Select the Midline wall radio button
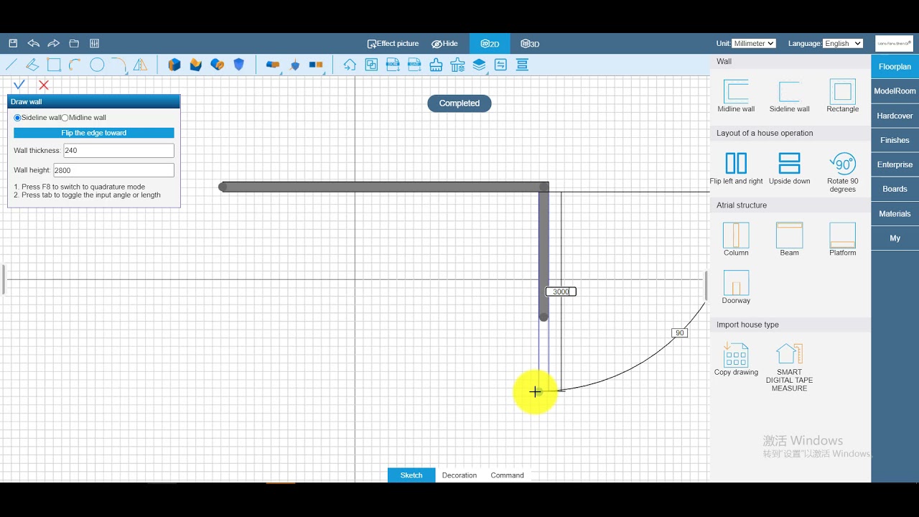Viewport: 919px width, 517px height. pyautogui.click(x=65, y=118)
